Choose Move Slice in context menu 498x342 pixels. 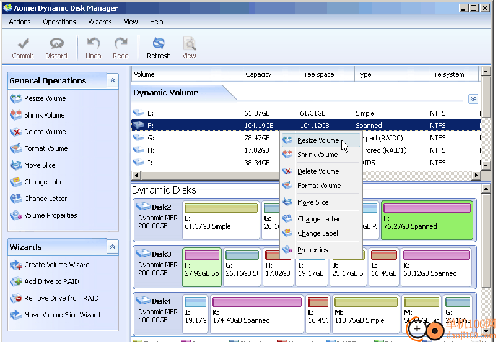coord(321,202)
